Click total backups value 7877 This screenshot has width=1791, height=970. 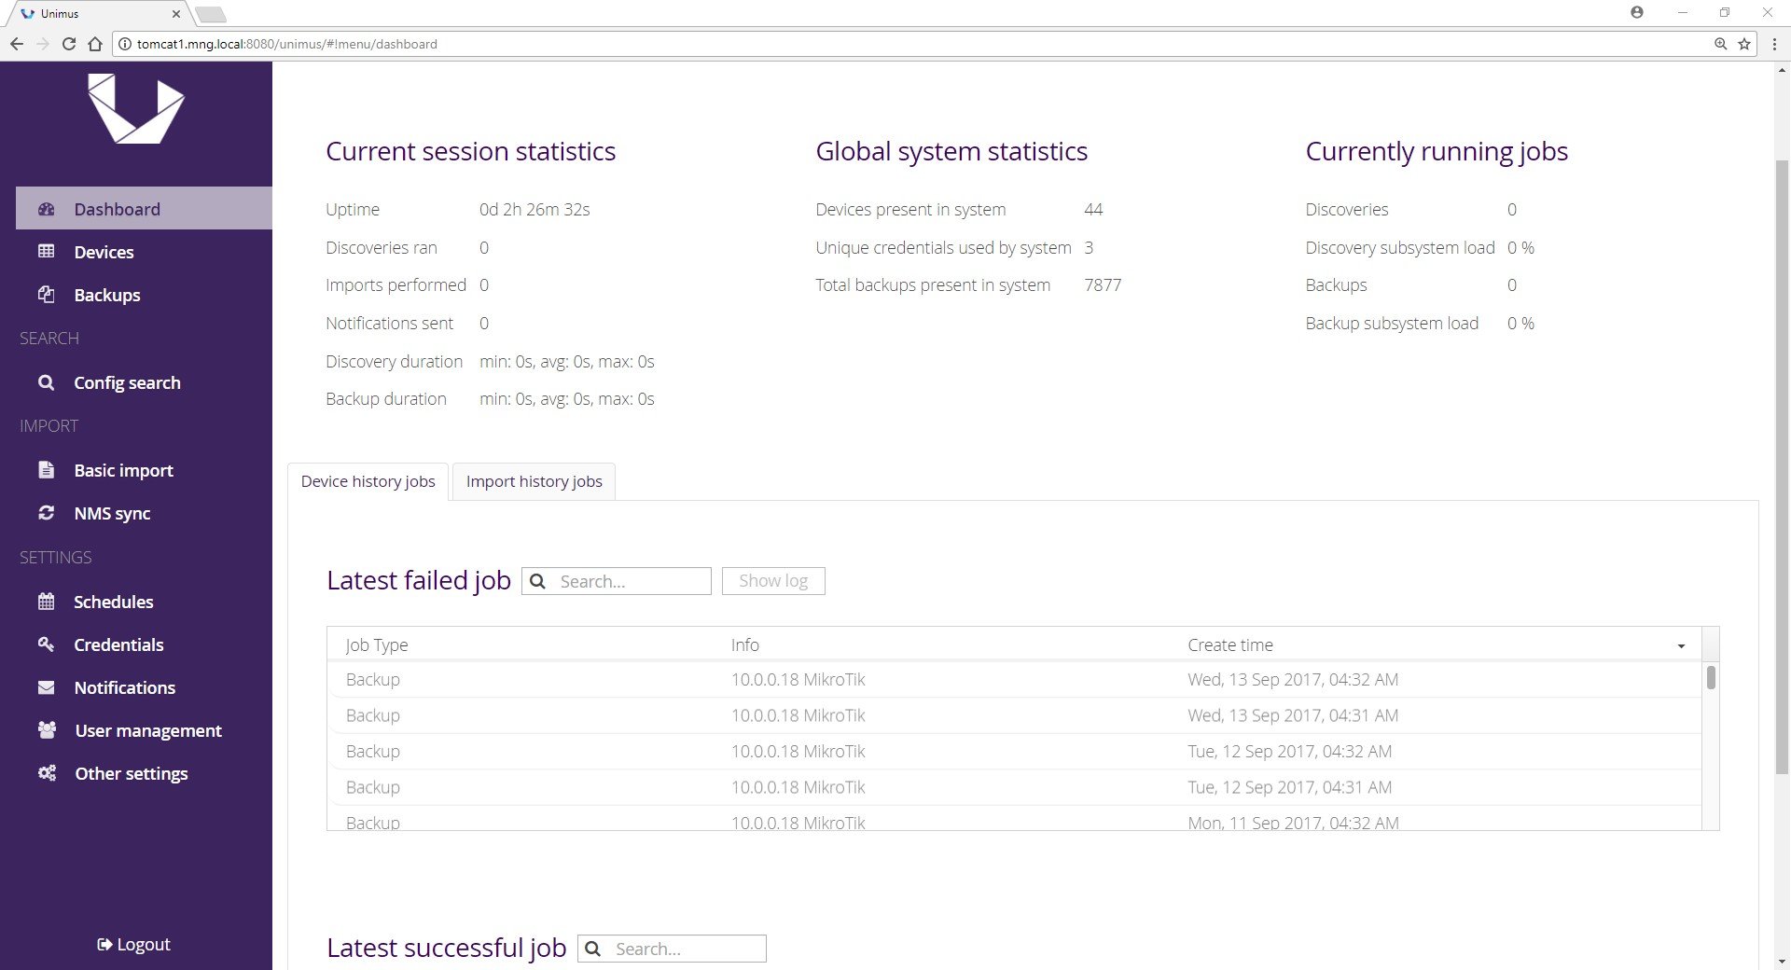(1103, 285)
